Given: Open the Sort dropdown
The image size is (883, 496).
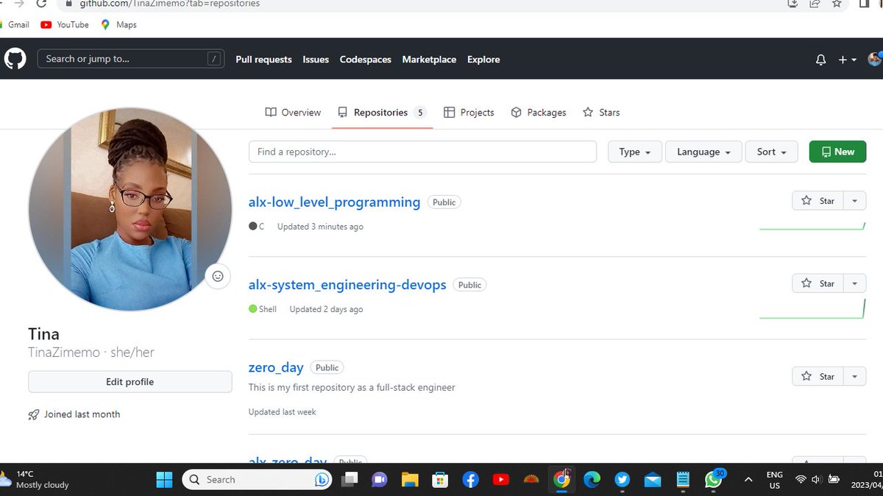Looking at the screenshot, I should click(772, 152).
